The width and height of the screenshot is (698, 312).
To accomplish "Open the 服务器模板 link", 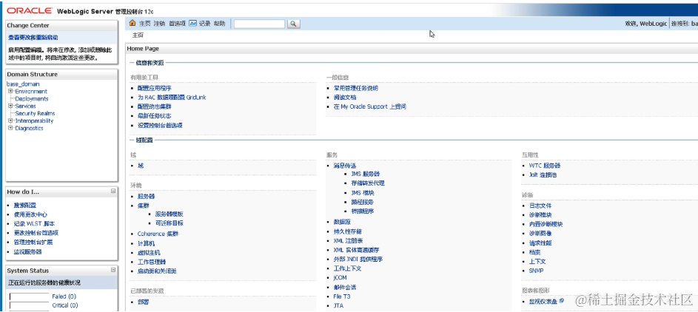I will (x=170, y=214).
